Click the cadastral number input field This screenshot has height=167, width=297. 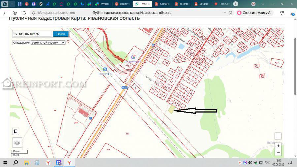pyautogui.click(x=32, y=34)
